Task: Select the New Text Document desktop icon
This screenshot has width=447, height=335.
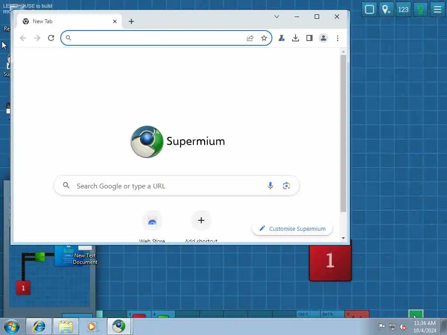Action: tap(85, 256)
